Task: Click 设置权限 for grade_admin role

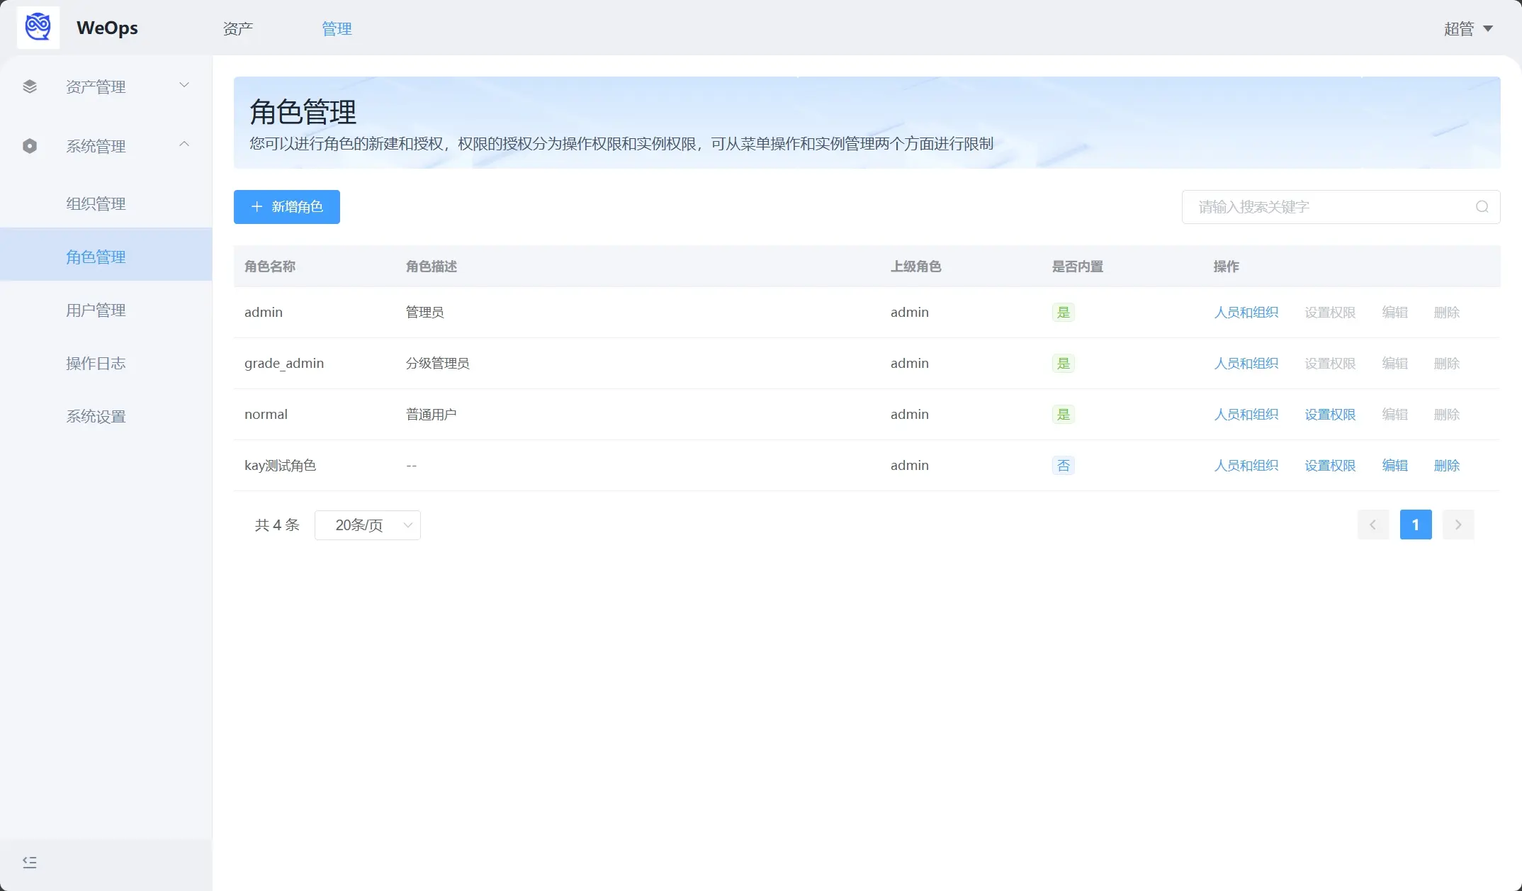Action: [1330, 364]
